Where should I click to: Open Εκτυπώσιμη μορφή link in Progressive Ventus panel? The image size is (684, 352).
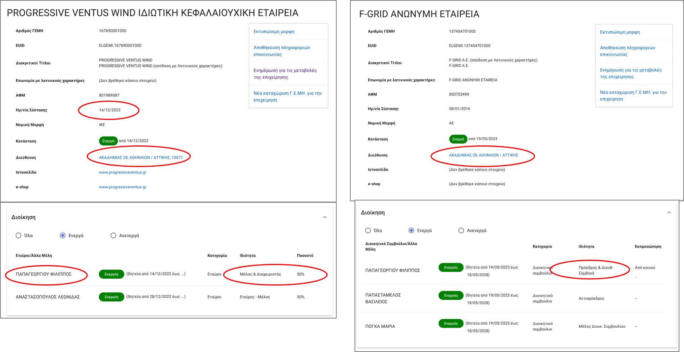point(274,32)
